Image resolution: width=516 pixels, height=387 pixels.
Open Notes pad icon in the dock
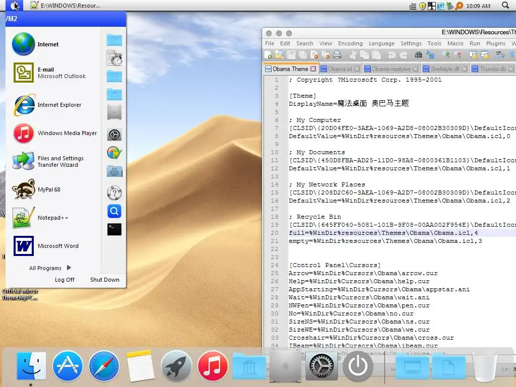(x=140, y=366)
